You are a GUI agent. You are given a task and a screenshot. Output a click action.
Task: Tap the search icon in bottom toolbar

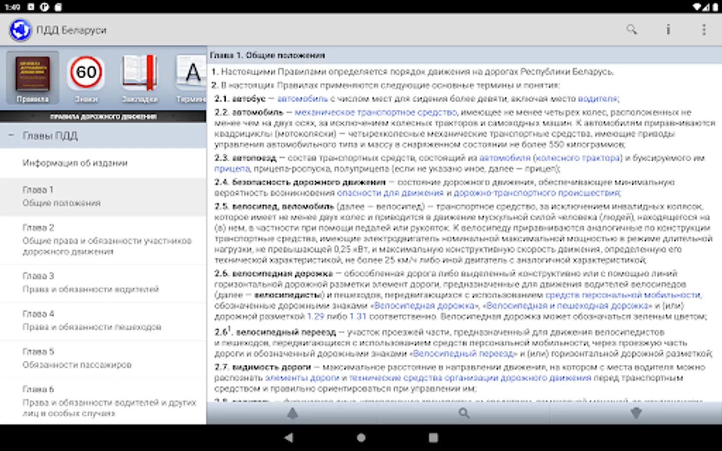coord(464,413)
